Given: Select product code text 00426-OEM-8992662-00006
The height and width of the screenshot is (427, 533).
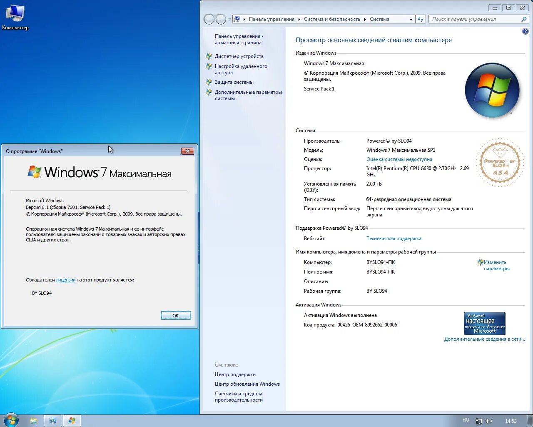Looking at the screenshot, I should 367,325.
